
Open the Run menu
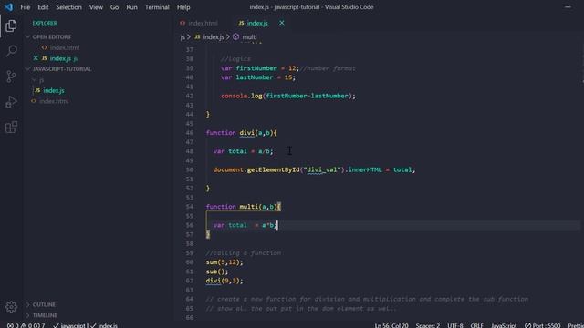point(131,7)
